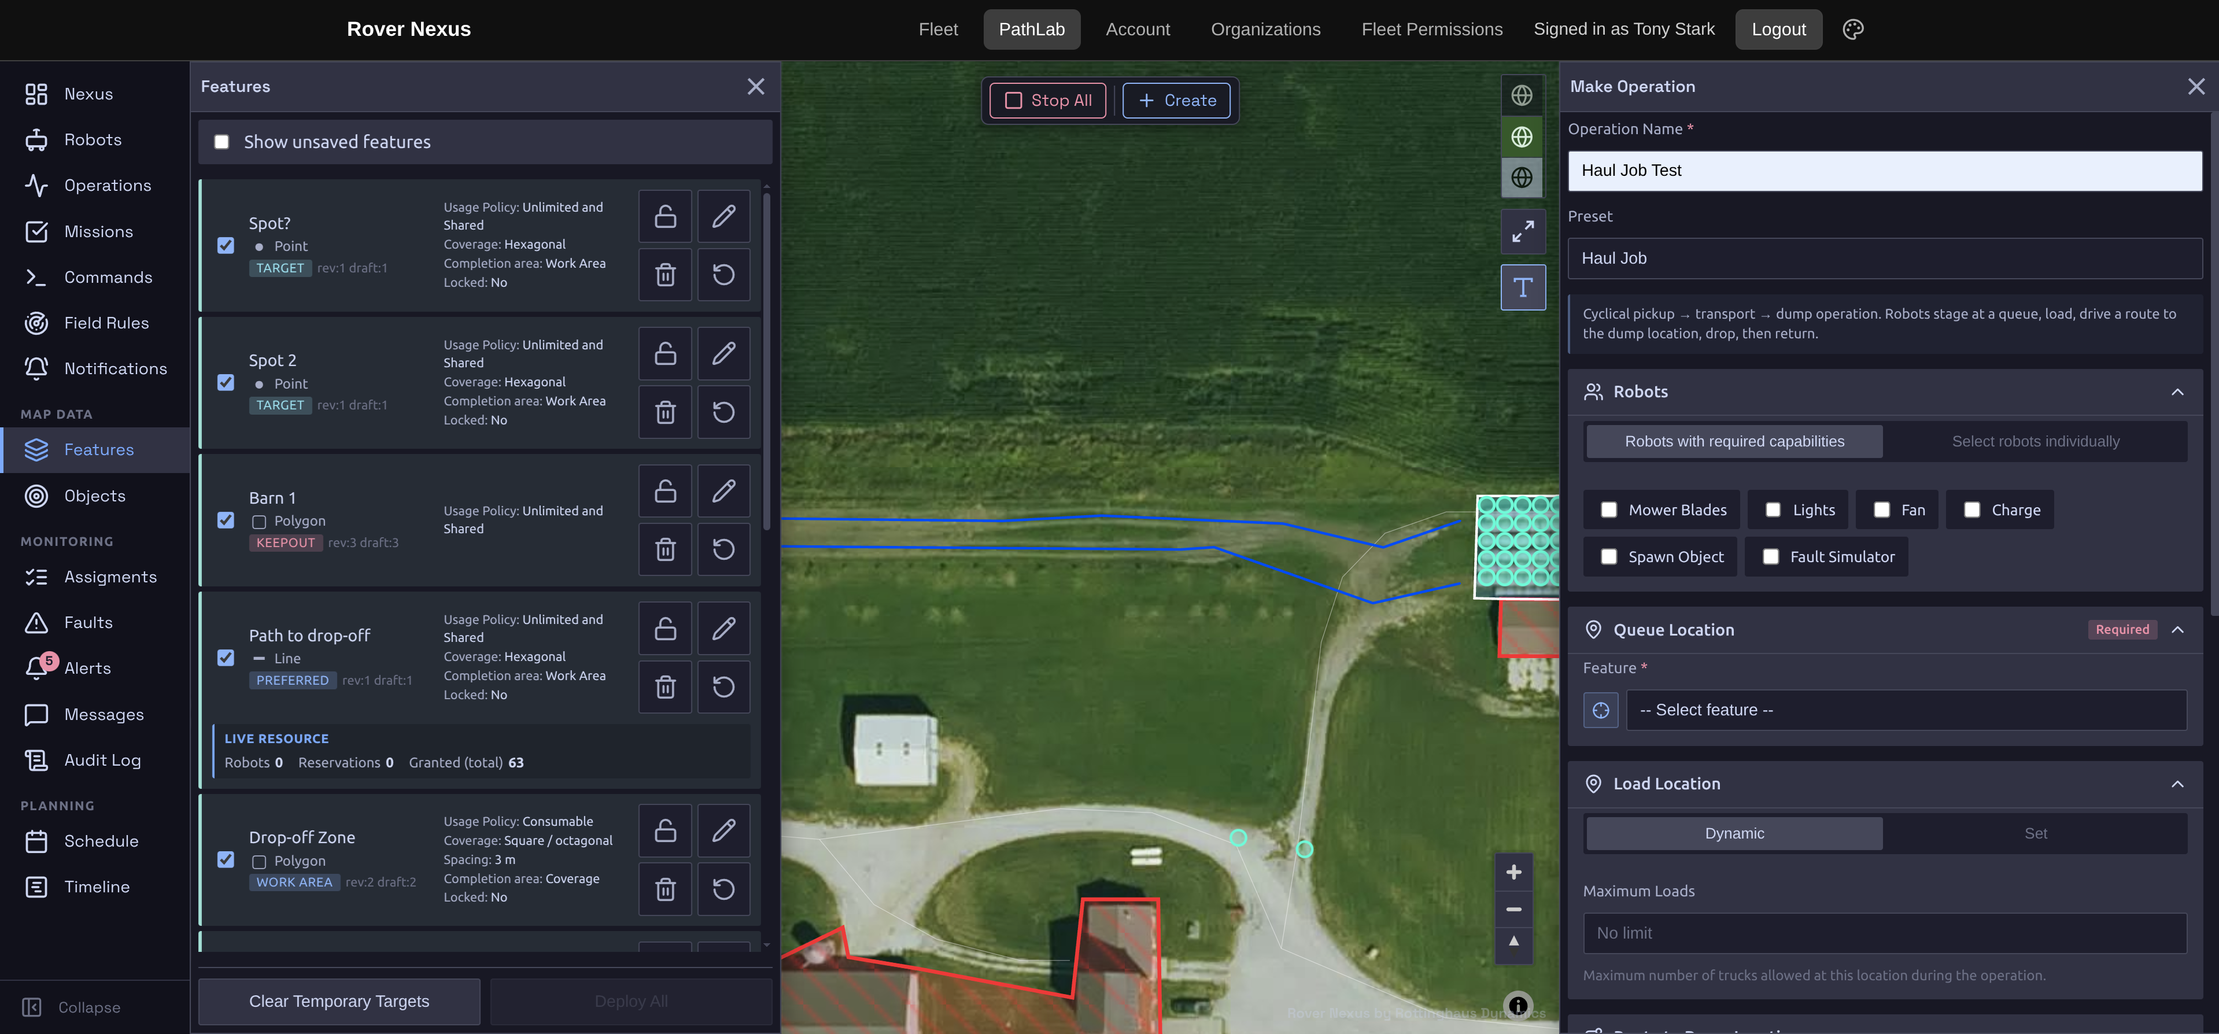The height and width of the screenshot is (1034, 2219).
Task: Click the Operation Name input field
Action: 1885,171
